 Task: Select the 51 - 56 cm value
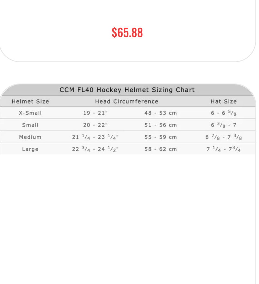(161, 125)
